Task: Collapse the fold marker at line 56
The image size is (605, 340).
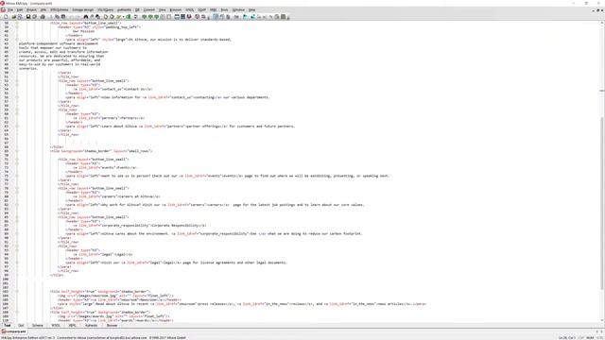Action: tap(17, 97)
